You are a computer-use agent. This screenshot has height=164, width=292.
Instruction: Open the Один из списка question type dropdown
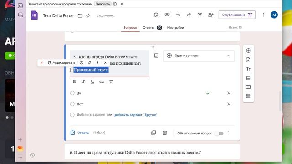[199, 56]
